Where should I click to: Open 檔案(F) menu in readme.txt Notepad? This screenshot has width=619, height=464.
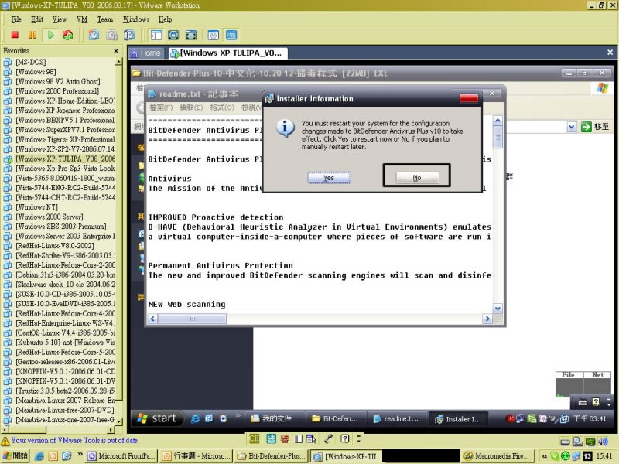(x=161, y=107)
